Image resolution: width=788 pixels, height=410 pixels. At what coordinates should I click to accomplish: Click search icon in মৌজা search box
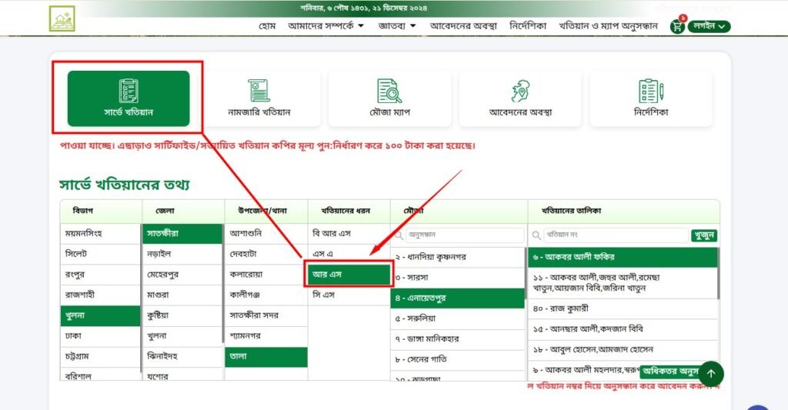(399, 235)
